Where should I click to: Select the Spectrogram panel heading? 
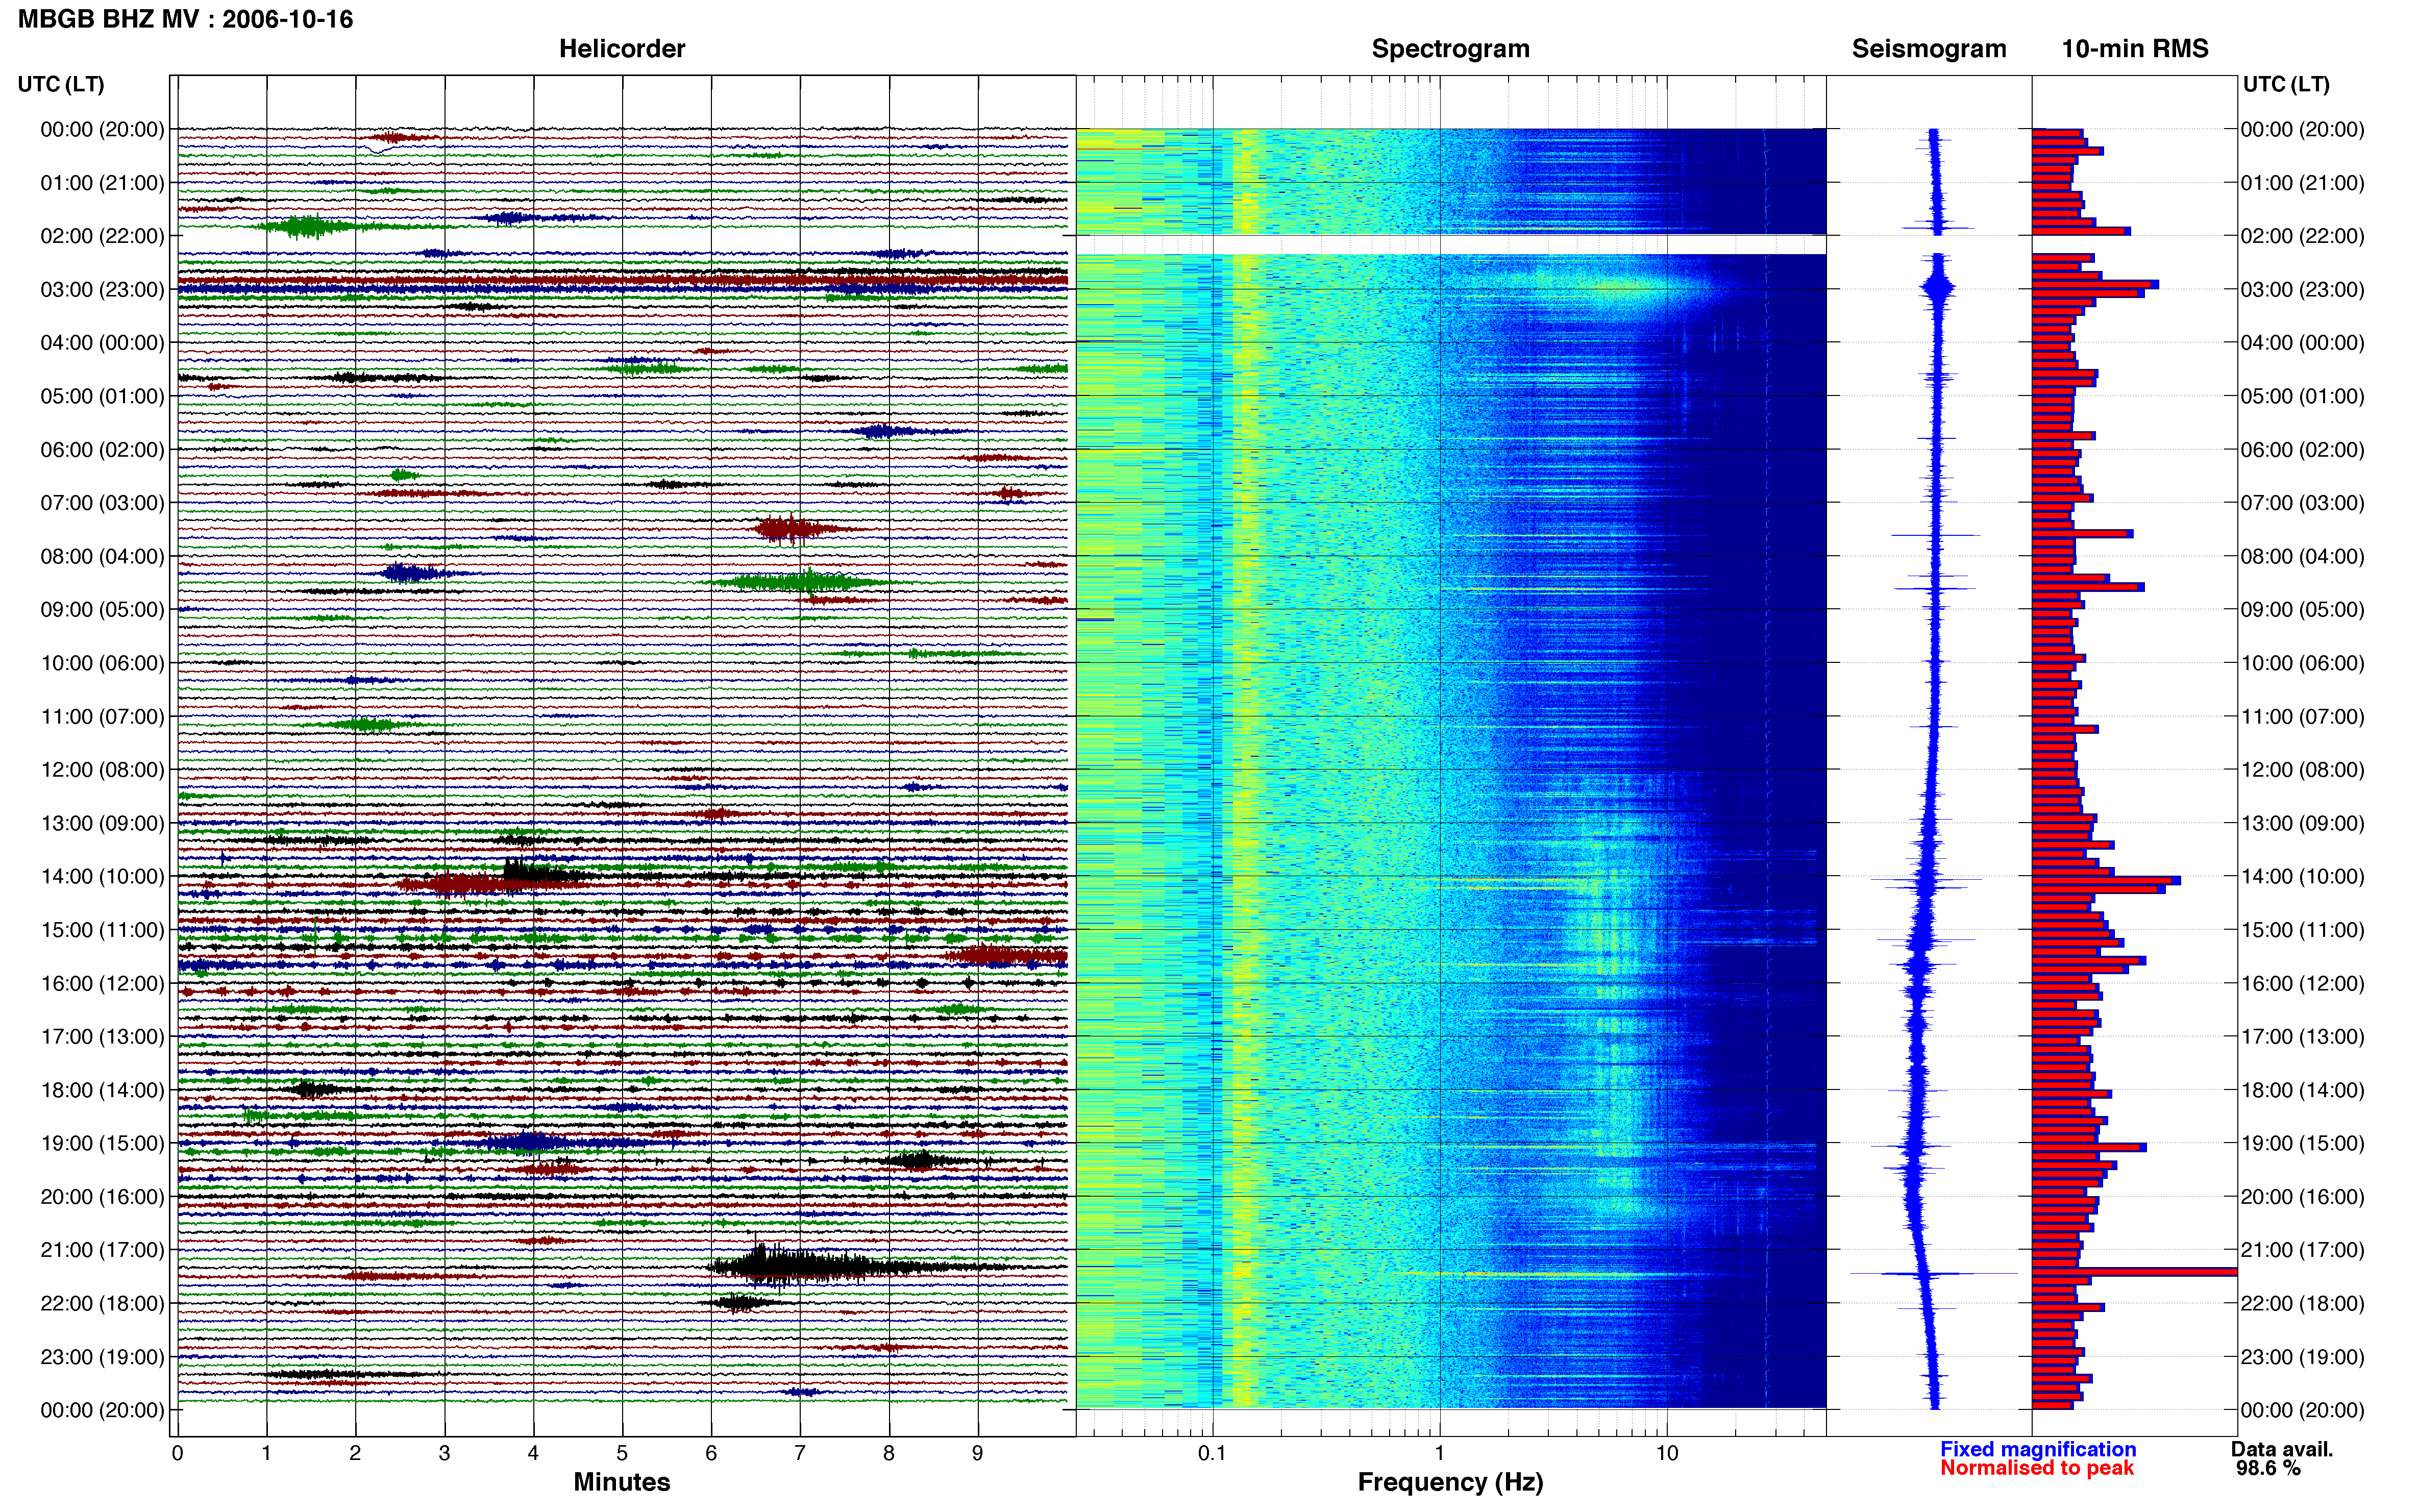1450,48
